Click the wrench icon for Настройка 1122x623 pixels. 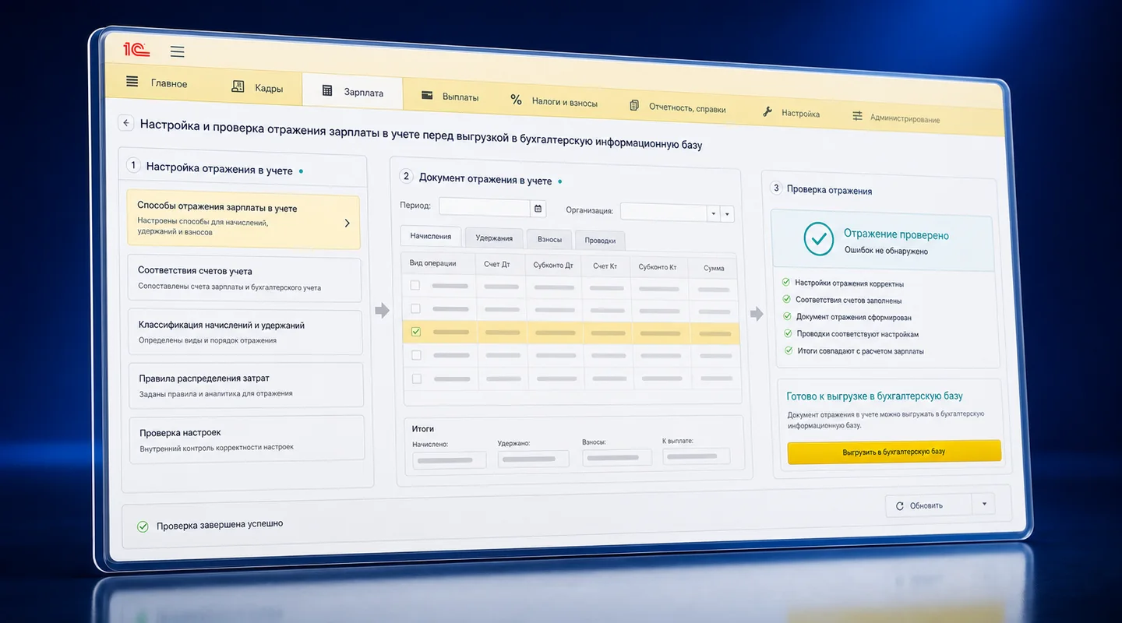click(x=767, y=111)
